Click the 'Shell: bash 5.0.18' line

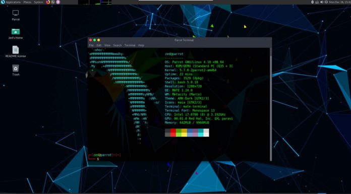pos(182,82)
